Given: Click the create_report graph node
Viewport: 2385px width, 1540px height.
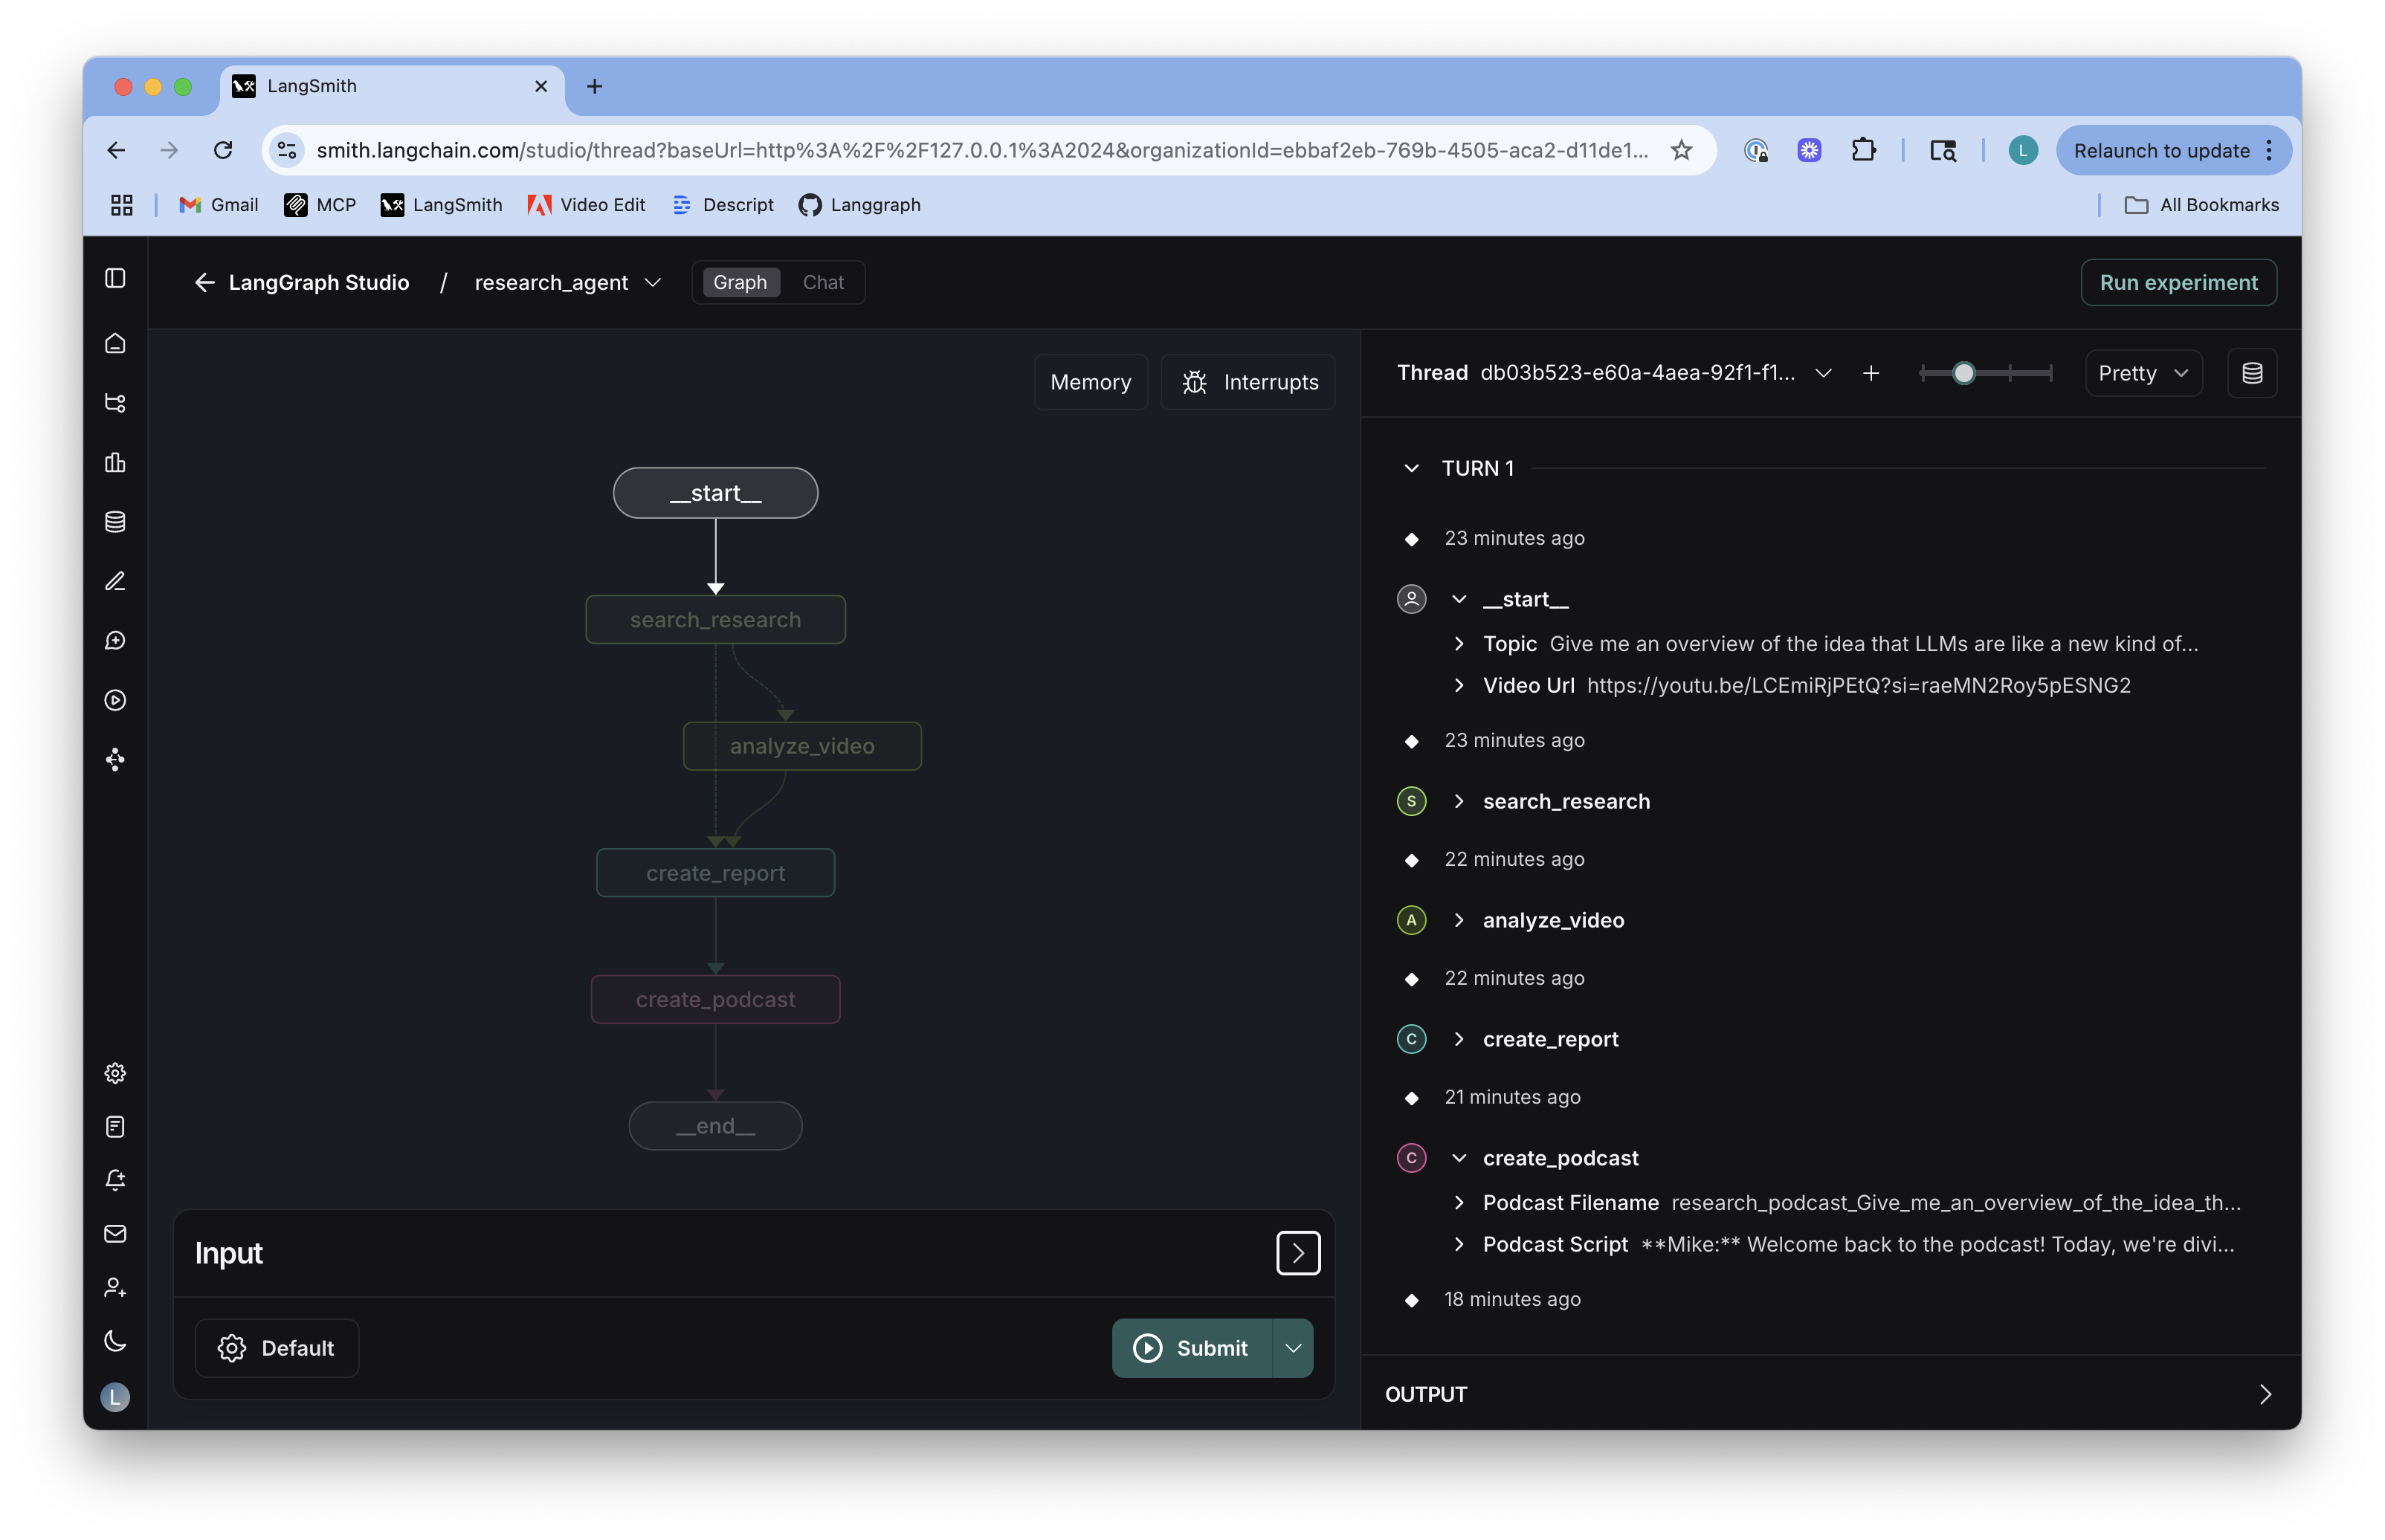Looking at the screenshot, I should (715, 873).
